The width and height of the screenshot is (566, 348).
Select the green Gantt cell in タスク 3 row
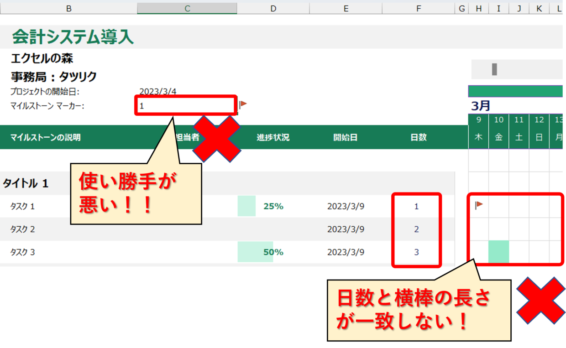498,252
